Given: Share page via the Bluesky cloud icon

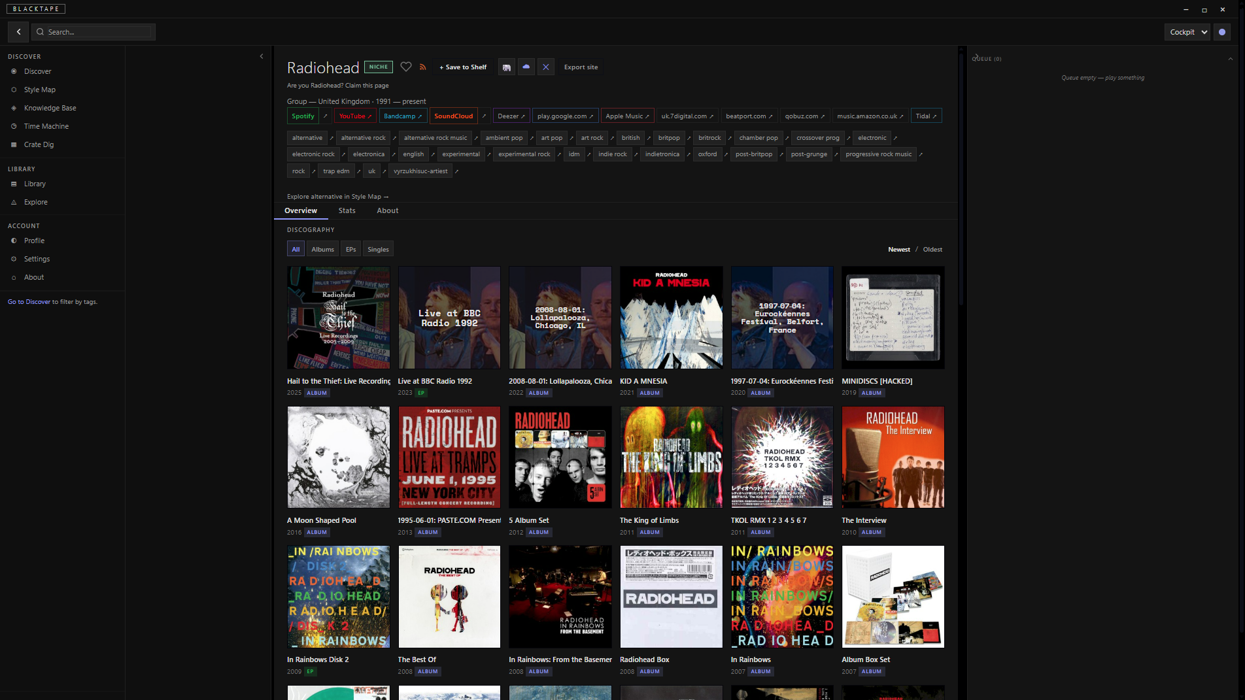Looking at the screenshot, I should pyautogui.click(x=526, y=67).
